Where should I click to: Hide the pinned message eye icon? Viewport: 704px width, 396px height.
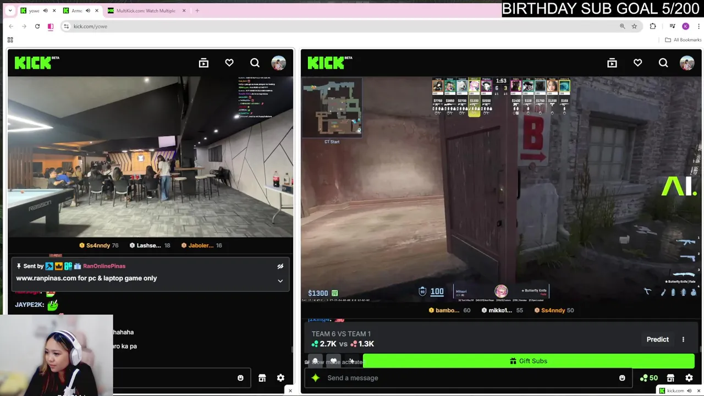(280, 266)
